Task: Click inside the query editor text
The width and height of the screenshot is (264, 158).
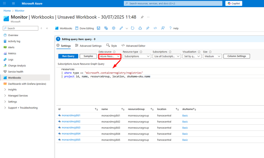Action: click(160, 86)
